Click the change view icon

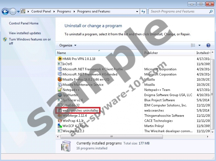193,45
